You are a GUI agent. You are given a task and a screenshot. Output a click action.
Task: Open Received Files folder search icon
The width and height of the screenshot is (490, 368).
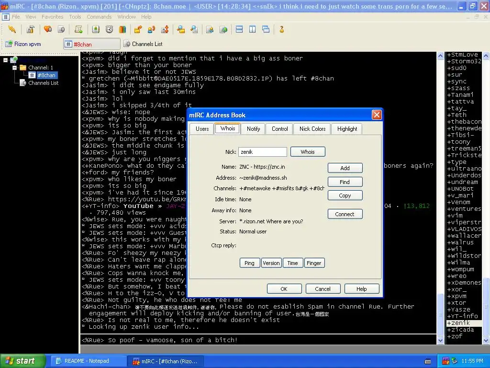click(180, 29)
